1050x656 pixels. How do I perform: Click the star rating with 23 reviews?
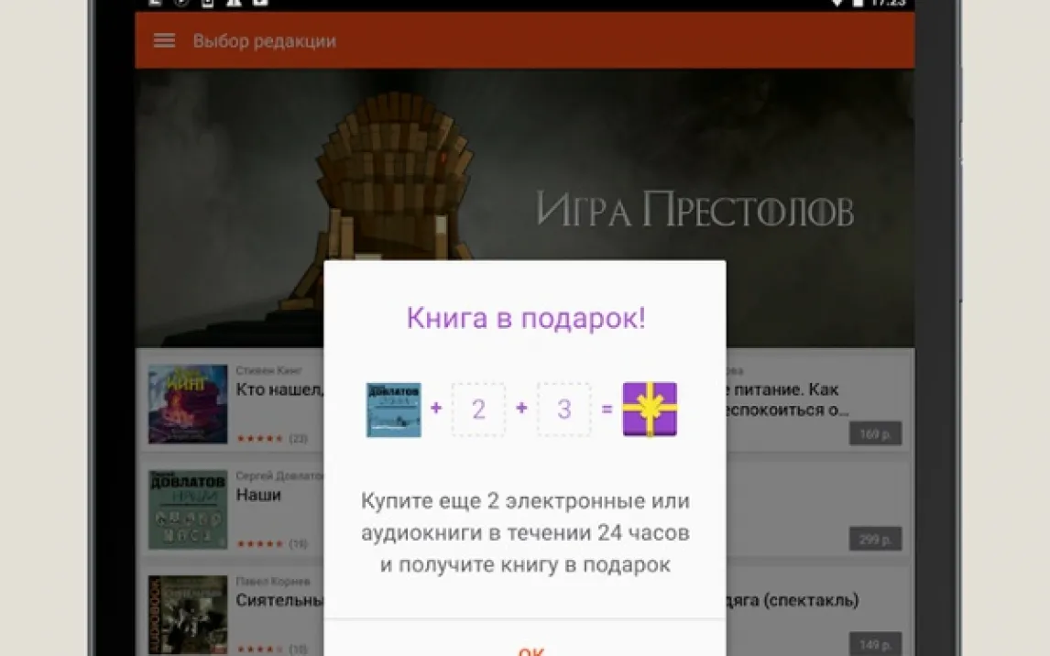tap(271, 439)
